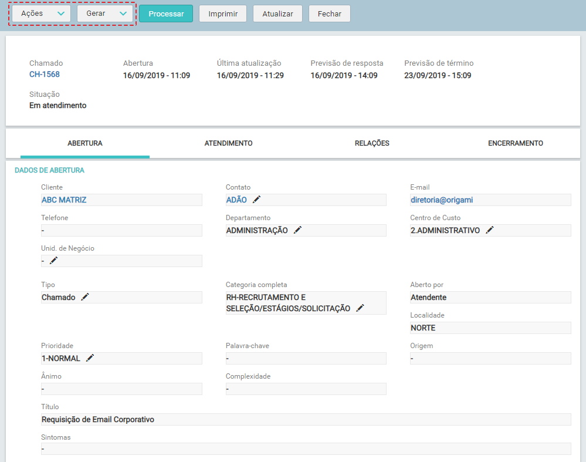
Task: Click the Imprimir button
Action: click(x=223, y=14)
